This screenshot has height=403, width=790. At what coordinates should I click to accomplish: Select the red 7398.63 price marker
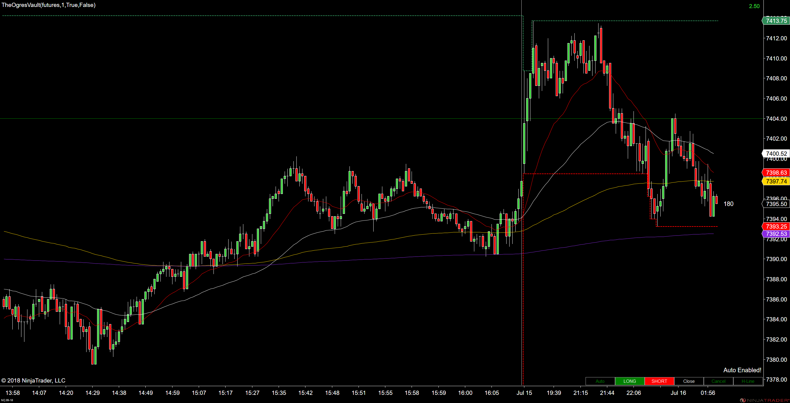click(776, 173)
